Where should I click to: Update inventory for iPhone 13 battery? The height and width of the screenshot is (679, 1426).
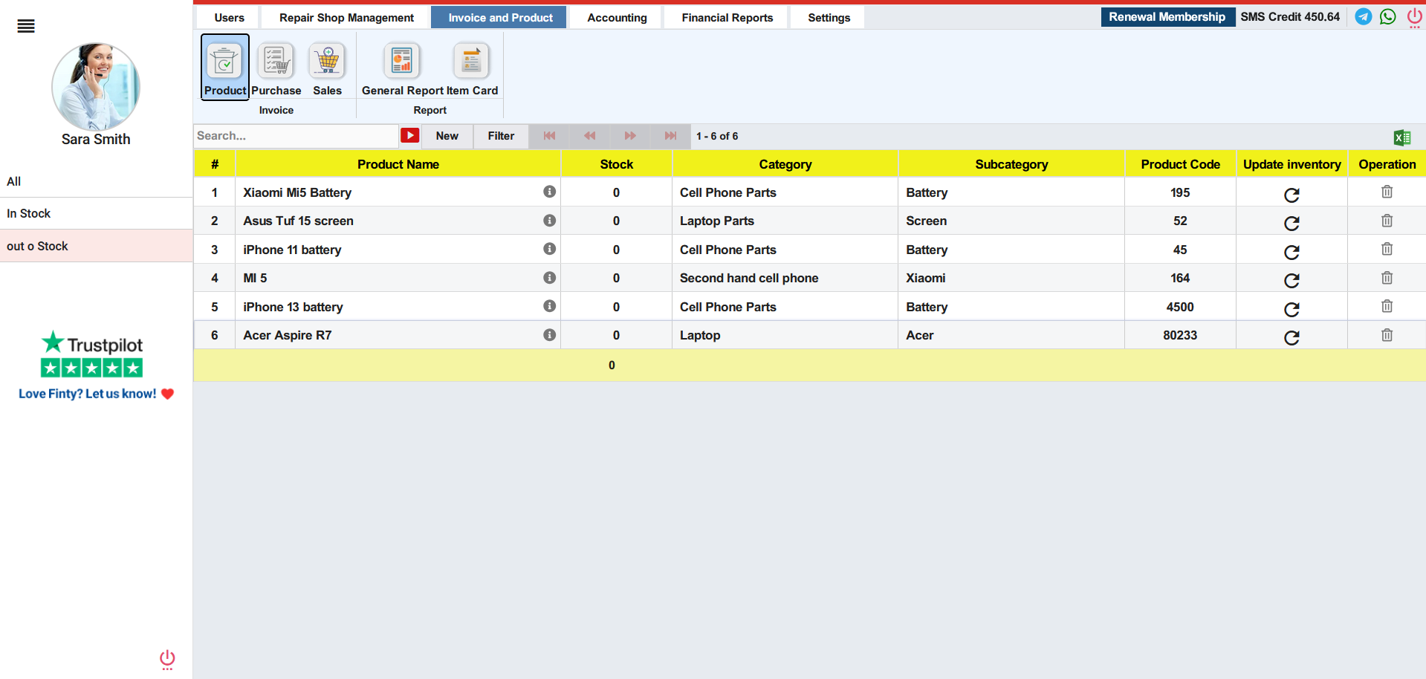1291,309
